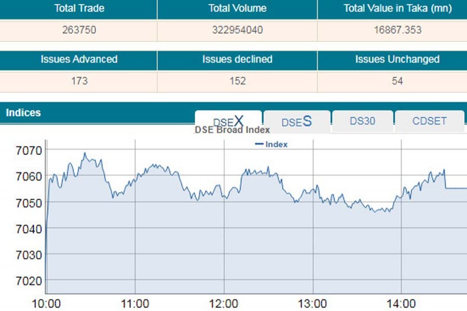Click the 12:00 time axis label
The width and height of the screenshot is (467, 311).
click(224, 304)
